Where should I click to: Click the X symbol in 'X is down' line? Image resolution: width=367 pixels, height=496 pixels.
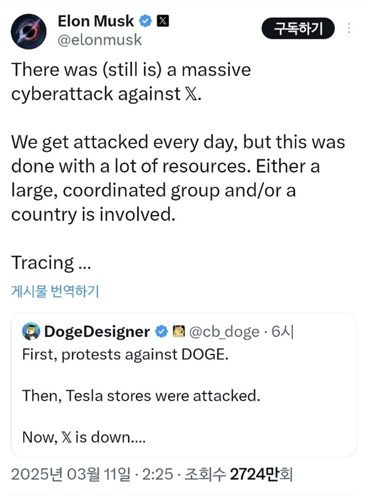[x=68, y=437]
